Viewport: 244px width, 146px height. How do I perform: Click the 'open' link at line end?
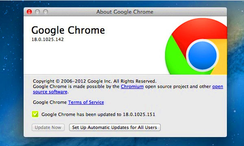click(218, 86)
